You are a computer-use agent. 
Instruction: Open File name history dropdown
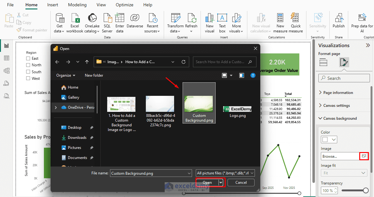pos(189,173)
